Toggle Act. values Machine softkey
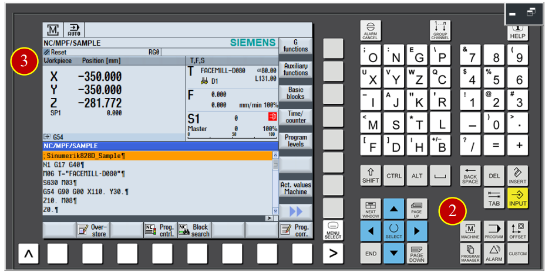The height and width of the screenshot is (280, 552). 295,188
